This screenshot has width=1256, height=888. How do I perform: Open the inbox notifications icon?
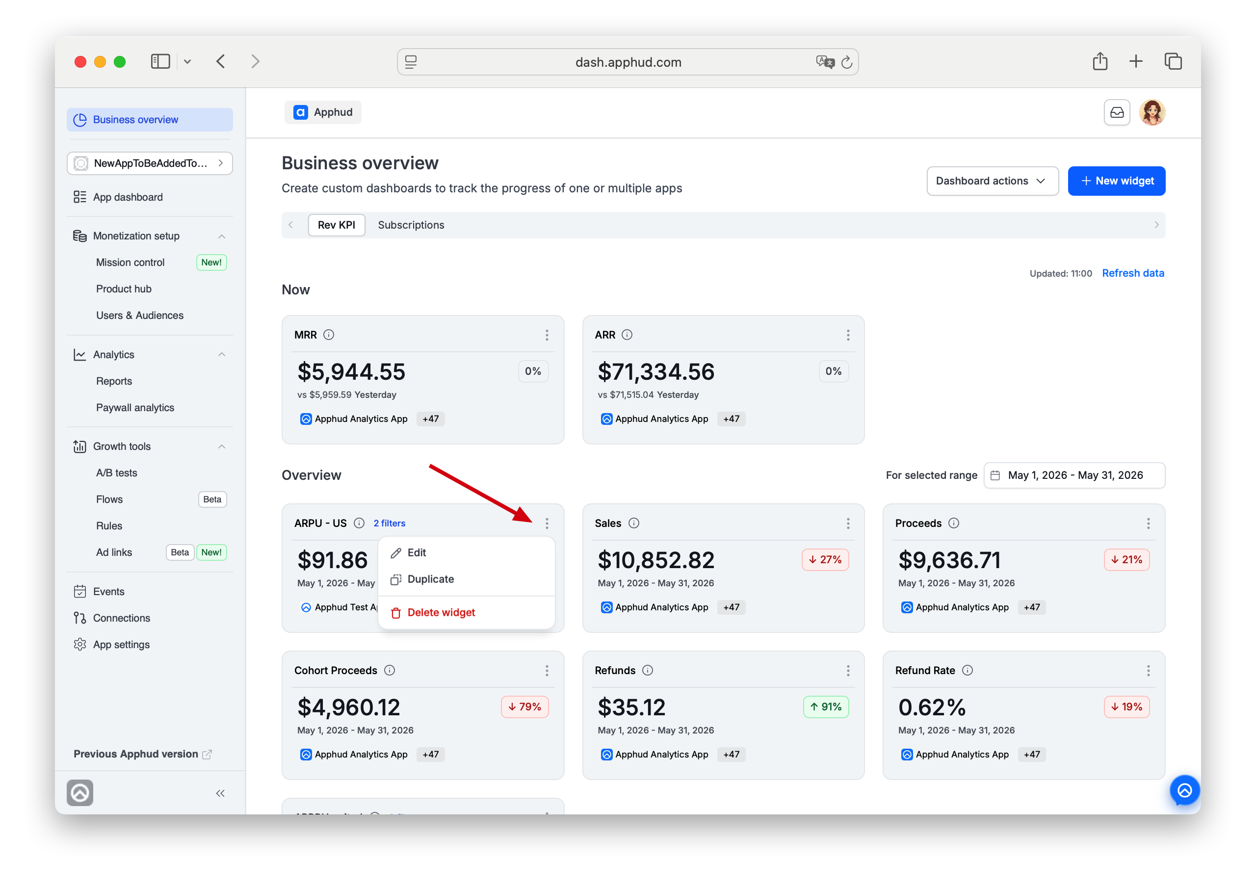point(1117,113)
